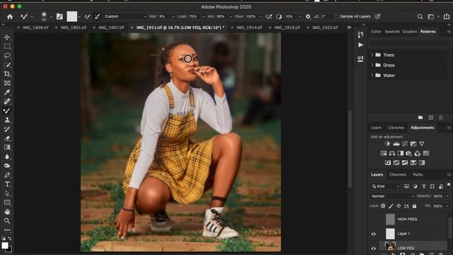
Task: Select the Eraser tool
Action: tap(7, 138)
